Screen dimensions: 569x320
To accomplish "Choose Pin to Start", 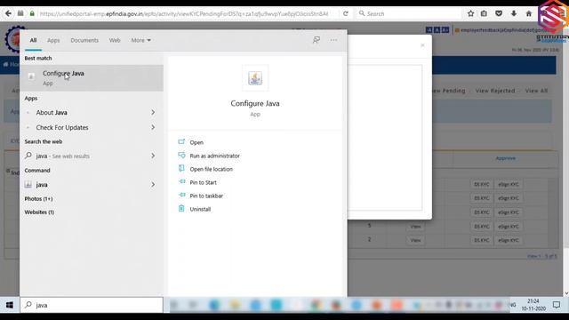I will click(x=203, y=182).
